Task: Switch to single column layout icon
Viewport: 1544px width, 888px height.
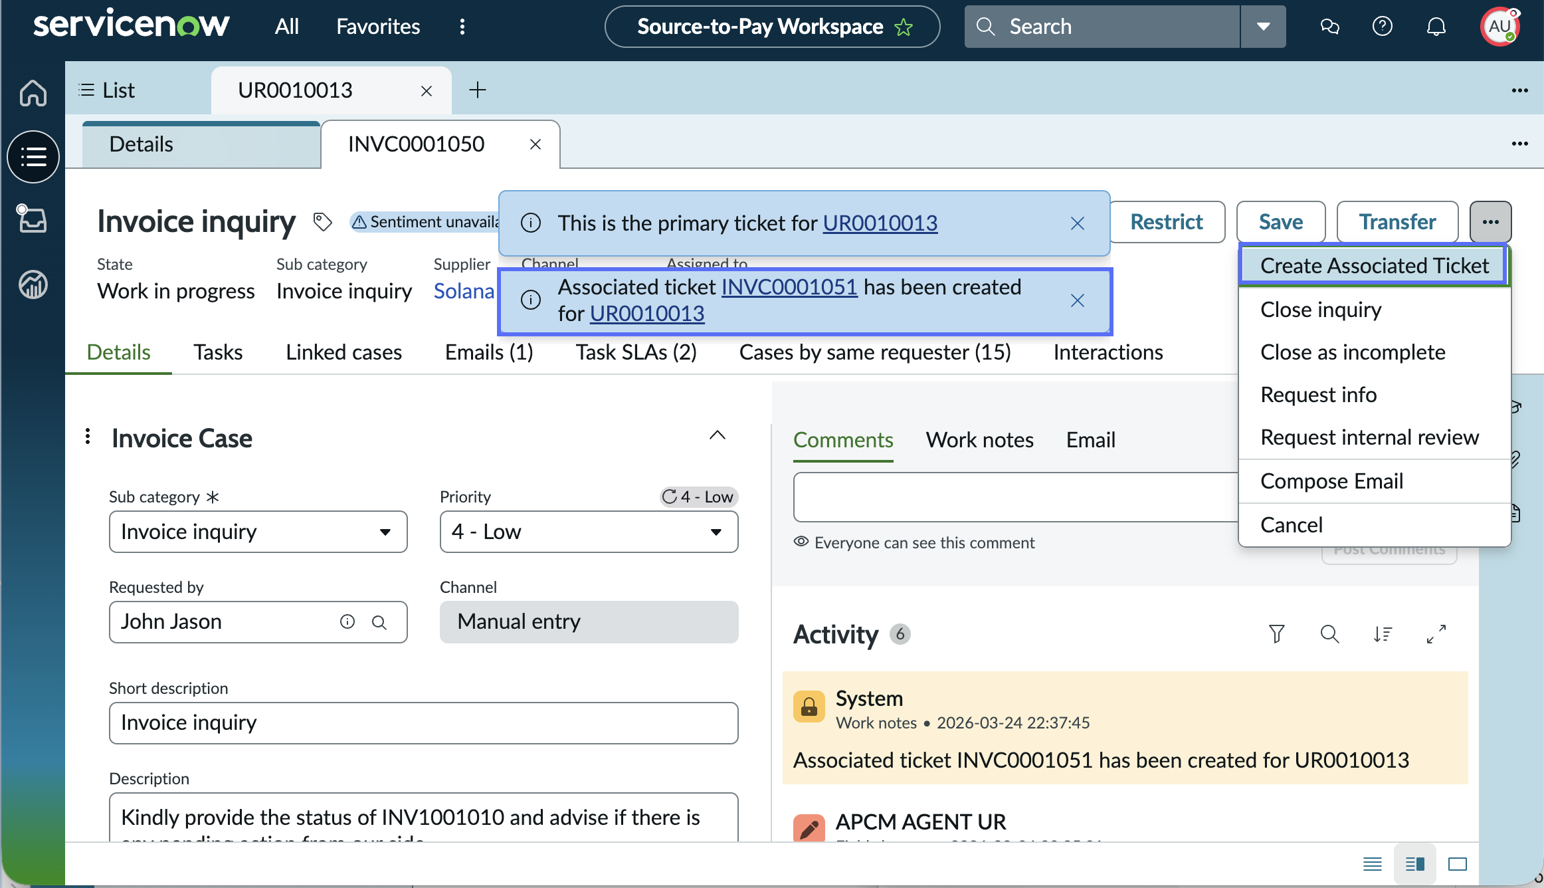Action: [x=1373, y=864]
